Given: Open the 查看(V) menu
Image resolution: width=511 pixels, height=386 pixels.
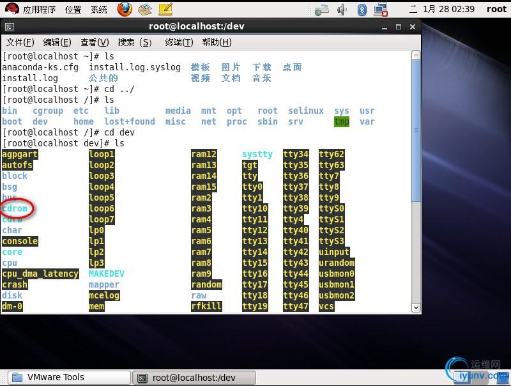Looking at the screenshot, I should (x=95, y=42).
